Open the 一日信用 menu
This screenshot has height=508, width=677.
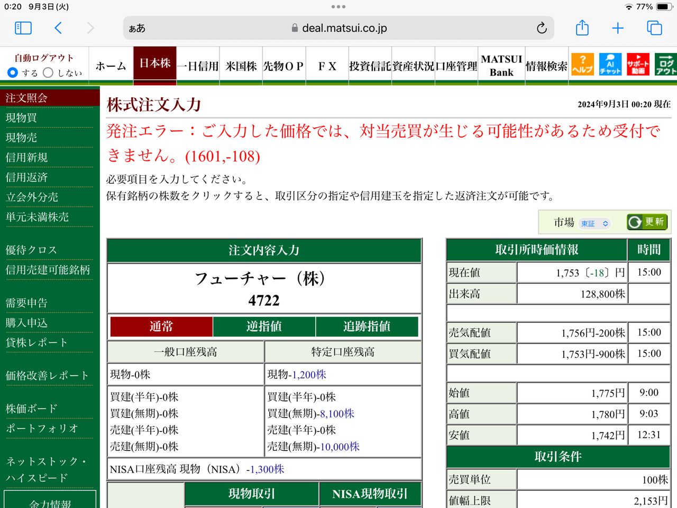[198, 66]
